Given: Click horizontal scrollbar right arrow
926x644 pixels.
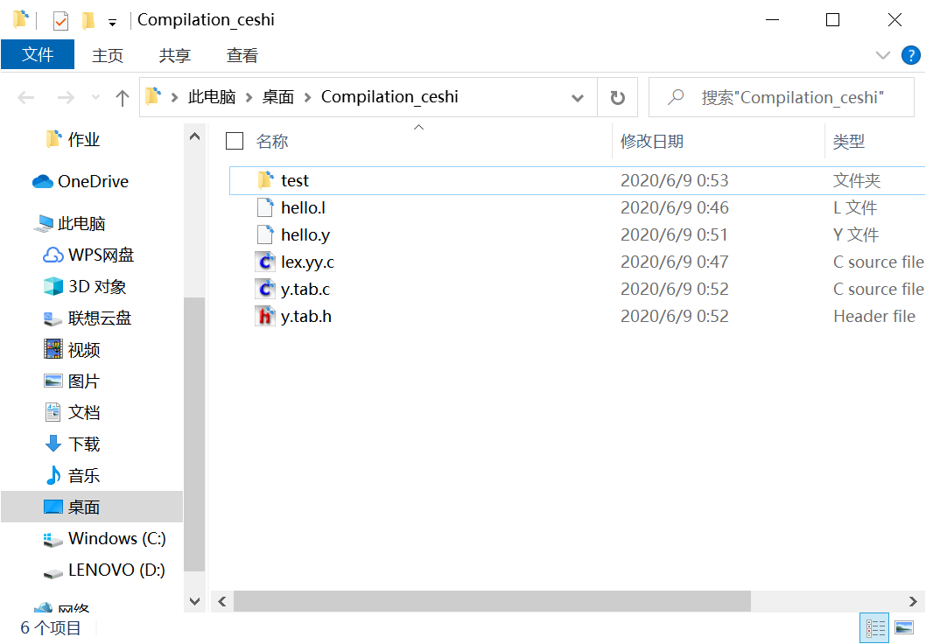Looking at the screenshot, I should pyautogui.click(x=913, y=601).
